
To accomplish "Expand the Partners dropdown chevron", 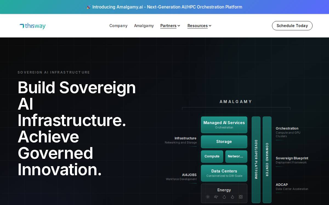I will tap(179, 26).
